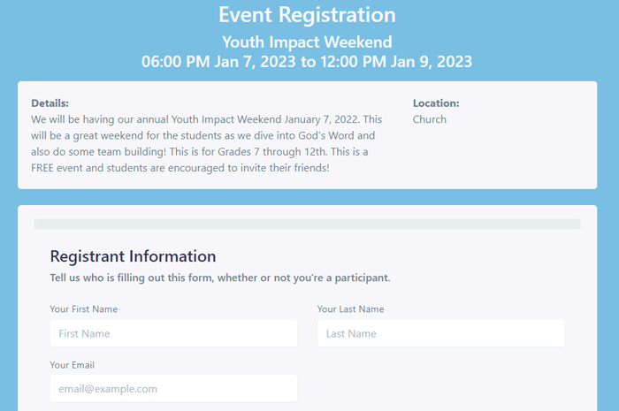
Task: Select the email@example.com input field
Action: tap(173, 389)
